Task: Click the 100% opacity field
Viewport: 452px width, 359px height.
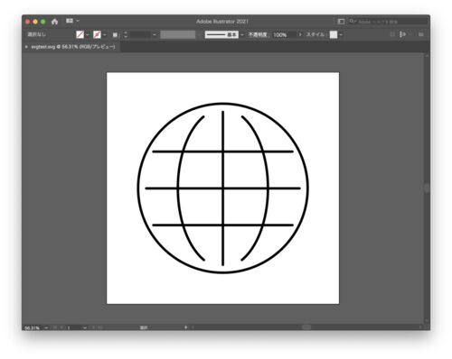Action: point(284,34)
